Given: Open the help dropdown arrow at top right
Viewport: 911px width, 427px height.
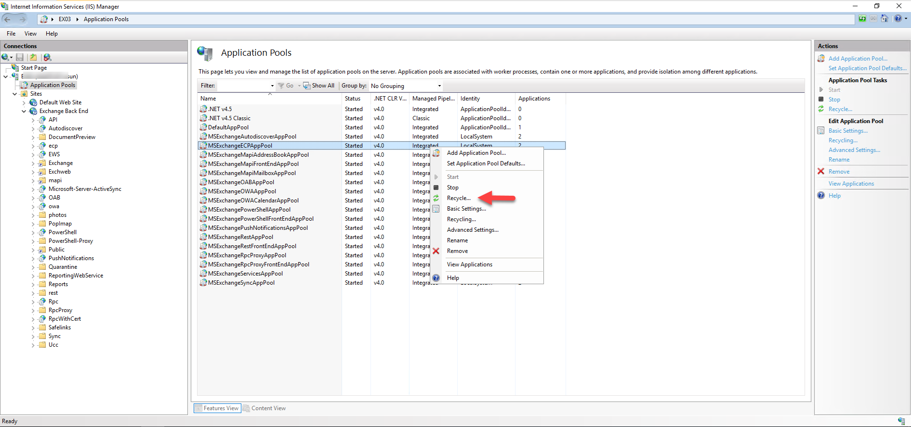Looking at the screenshot, I should [x=906, y=19].
